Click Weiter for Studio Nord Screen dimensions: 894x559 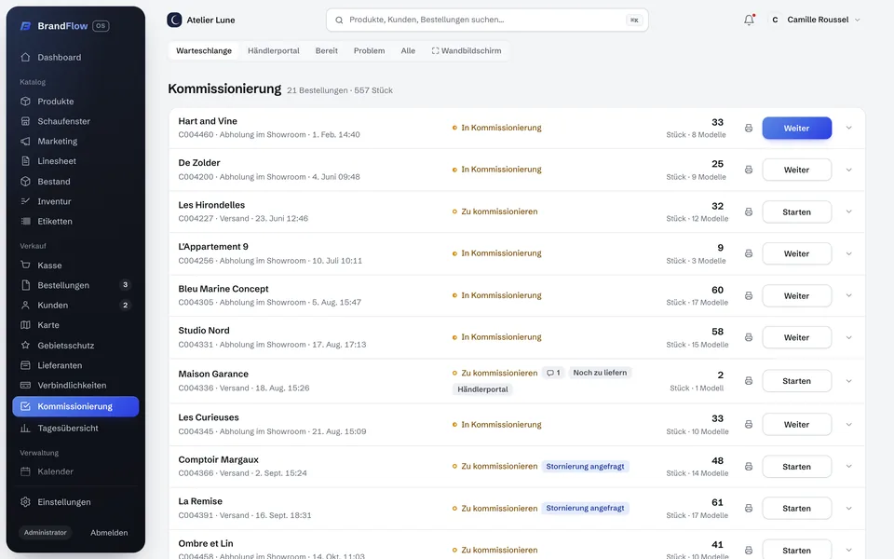pos(796,337)
